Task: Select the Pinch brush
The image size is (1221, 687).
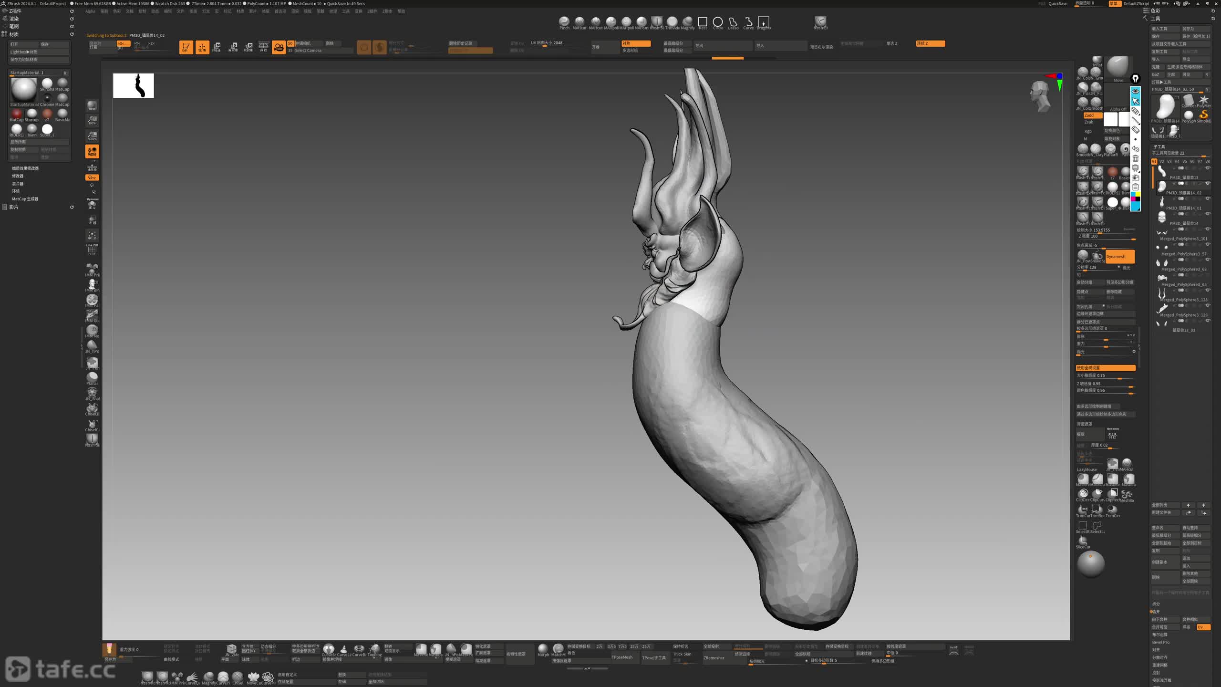Action: [x=564, y=22]
